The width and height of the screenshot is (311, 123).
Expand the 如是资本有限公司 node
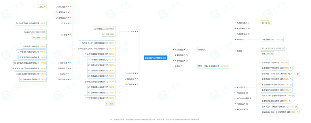coord(24,46)
